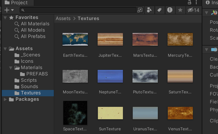The height and width of the screenshot is (134, 218).
Task: Click the Search by Import Log Type icon
Action: [170, 10]
